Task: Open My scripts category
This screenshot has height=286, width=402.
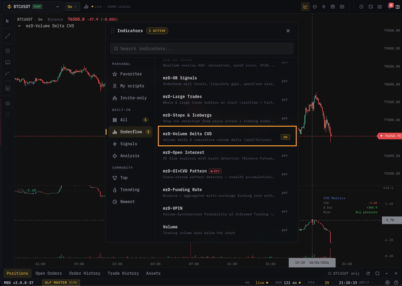Action: tap(131, 86)
